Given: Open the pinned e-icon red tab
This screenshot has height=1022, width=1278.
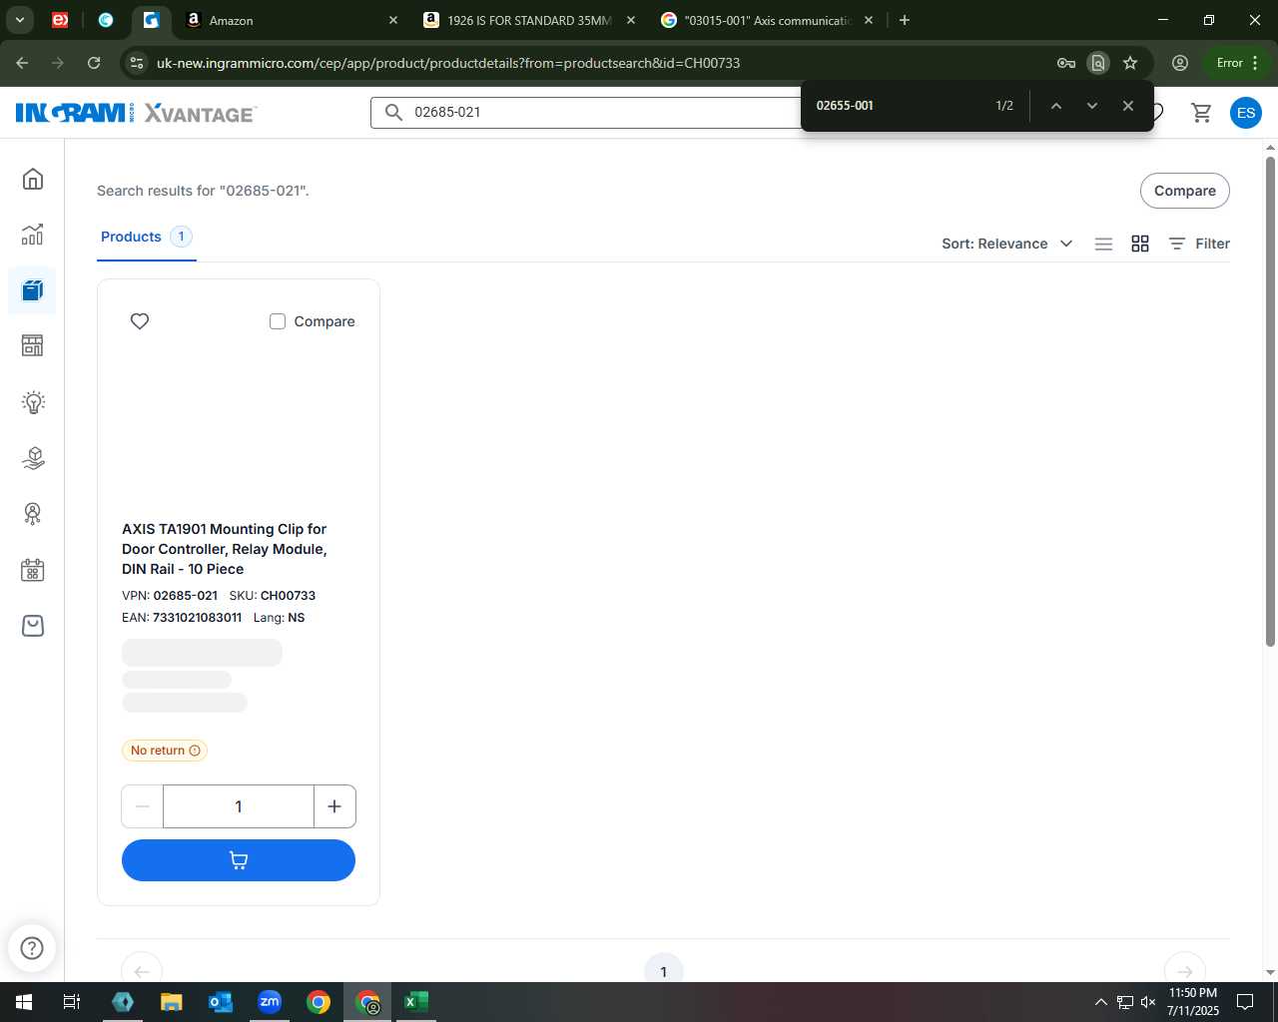Looking at the screenshot, I should [60, 20].
